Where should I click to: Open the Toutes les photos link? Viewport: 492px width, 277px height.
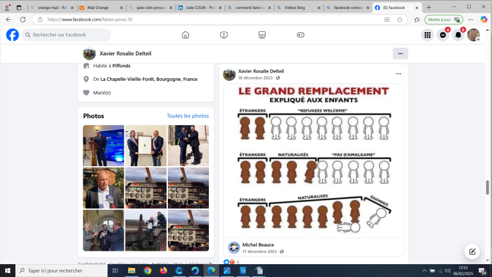[x=188, y=116]
